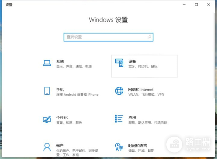The image size is (217, 159).
Task: Open the 手机 settings category
Action: click(72, 94)
